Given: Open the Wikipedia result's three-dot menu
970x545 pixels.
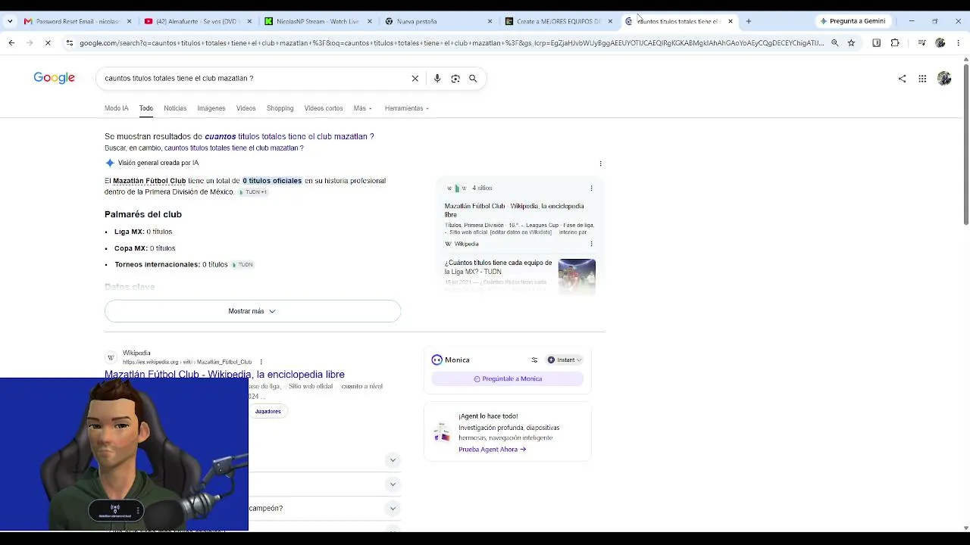Looking at the screenshot, I should 261,362.
